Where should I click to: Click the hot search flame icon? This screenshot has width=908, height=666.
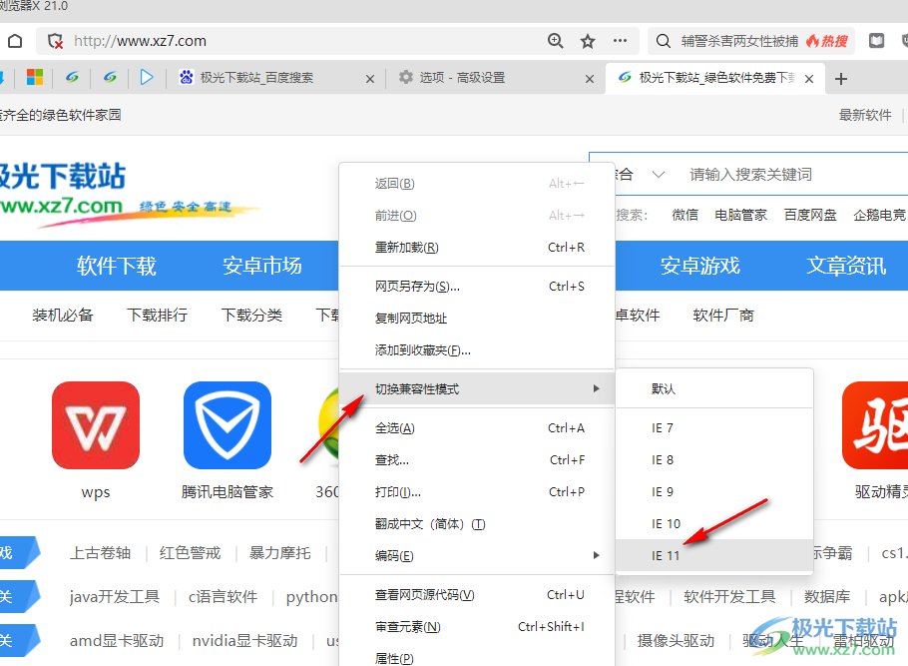tap(813, 41)
